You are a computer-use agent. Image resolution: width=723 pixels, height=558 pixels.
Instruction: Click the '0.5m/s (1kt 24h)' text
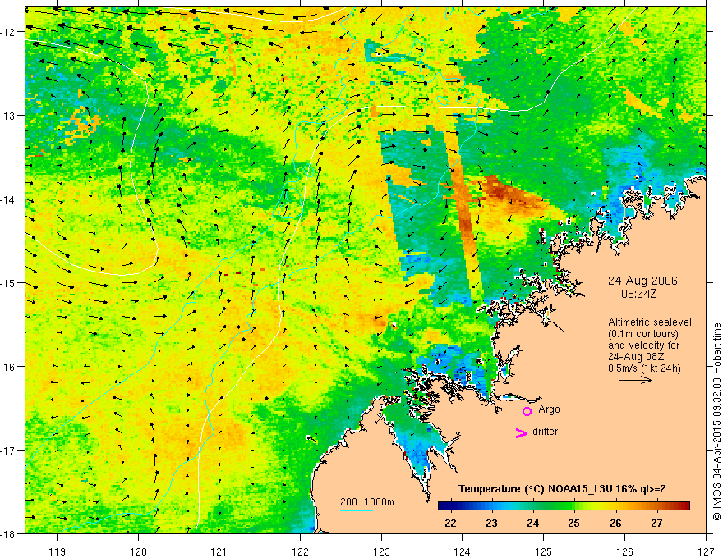tap(644, 368)
